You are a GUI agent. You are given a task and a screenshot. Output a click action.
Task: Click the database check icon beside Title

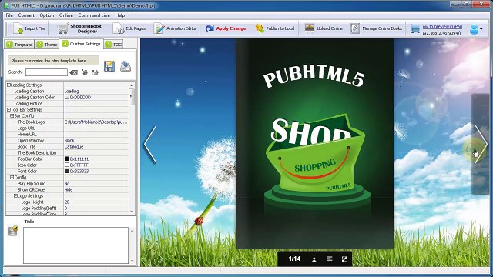[x=13, y=231]
